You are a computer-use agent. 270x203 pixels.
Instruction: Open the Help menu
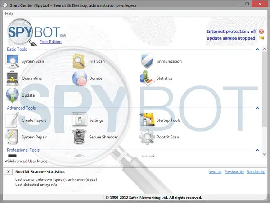click(x=9, y=14)
